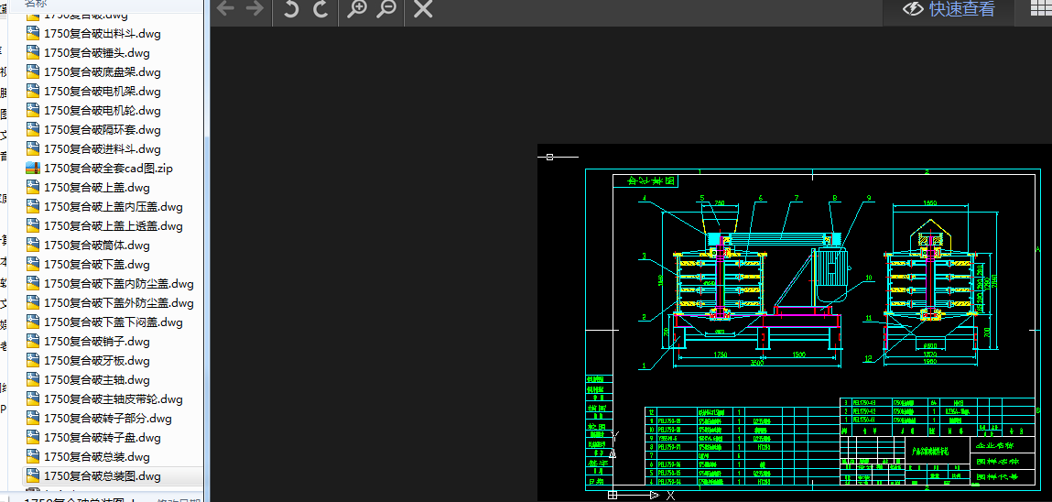
Task: Click the back arrow in viewer toolbar
Action: [225, 9]
